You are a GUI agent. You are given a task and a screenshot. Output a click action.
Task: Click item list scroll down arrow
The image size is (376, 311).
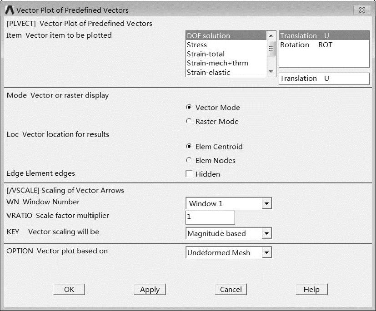pyautogui.click(x=271, y=72)
